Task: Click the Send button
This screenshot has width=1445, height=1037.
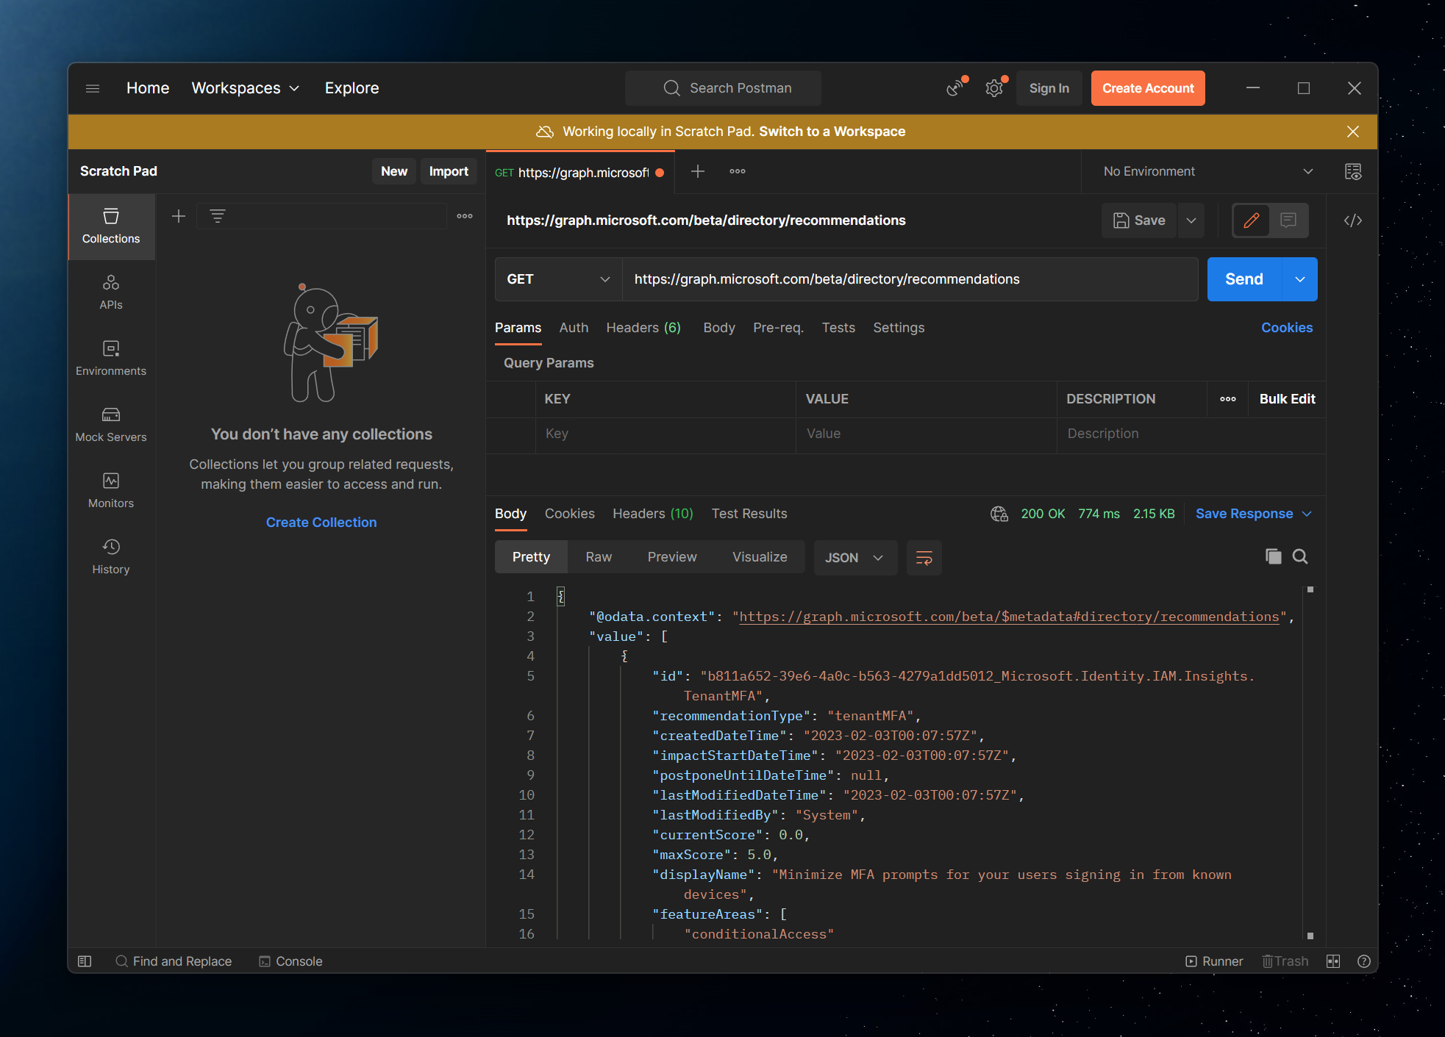Action: [1244, 279]
